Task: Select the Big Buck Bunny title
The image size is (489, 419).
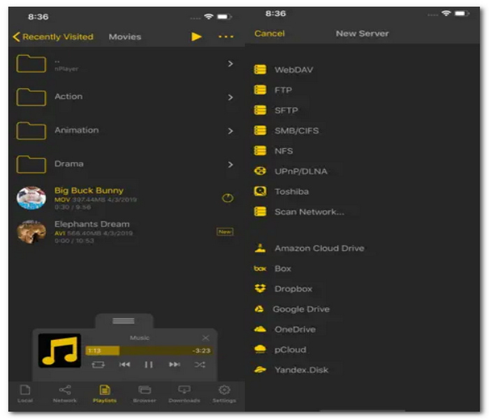Action: [x=89, y=191]
